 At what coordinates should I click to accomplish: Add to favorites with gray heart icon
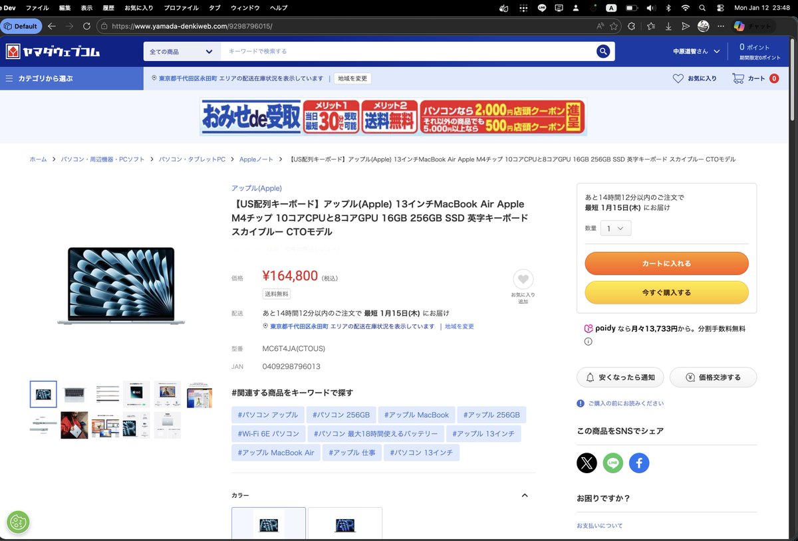[523, 279]
